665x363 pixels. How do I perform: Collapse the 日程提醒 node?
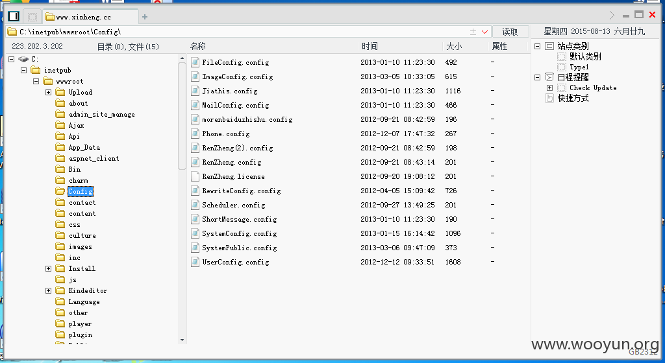point(537,77)
